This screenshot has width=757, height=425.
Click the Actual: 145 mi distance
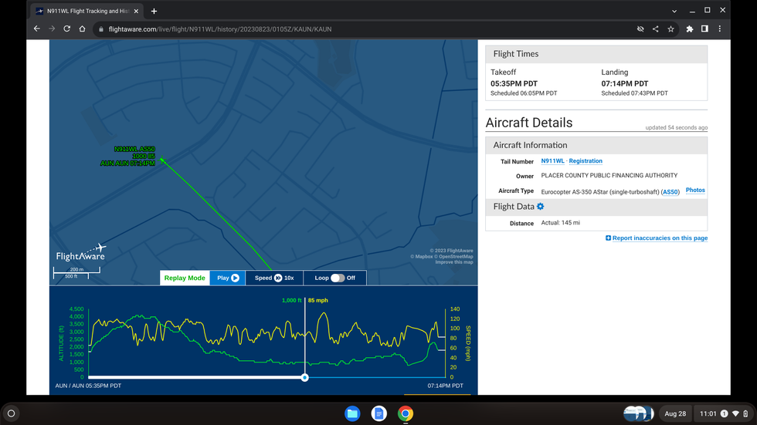coord(560,223)
